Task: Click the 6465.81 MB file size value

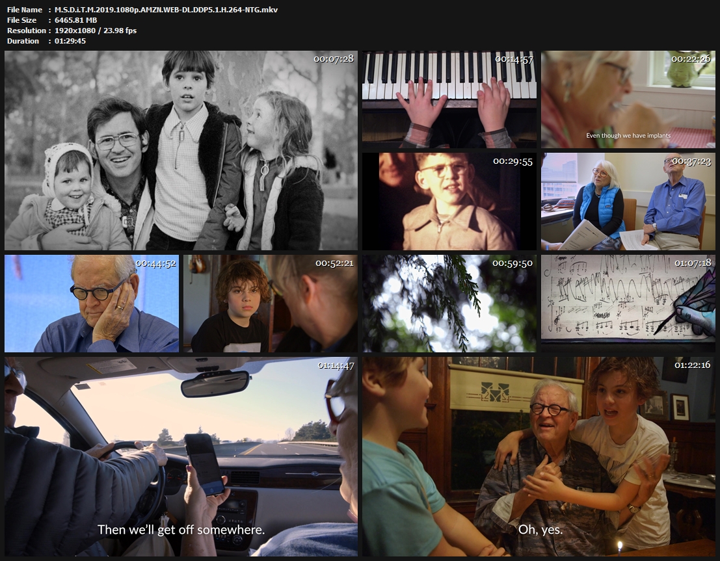Action: pos(76,20)
